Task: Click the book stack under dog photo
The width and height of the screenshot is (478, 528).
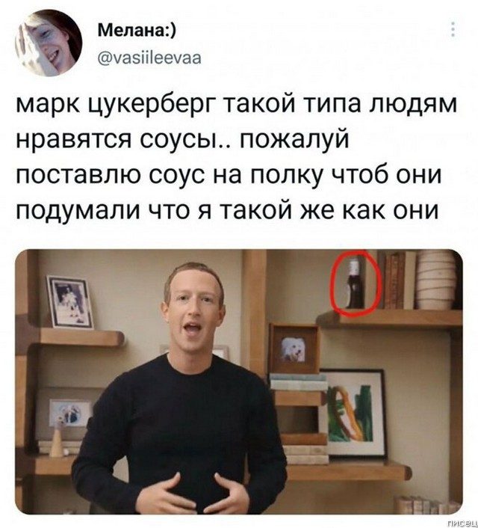Action: point(299,382)
